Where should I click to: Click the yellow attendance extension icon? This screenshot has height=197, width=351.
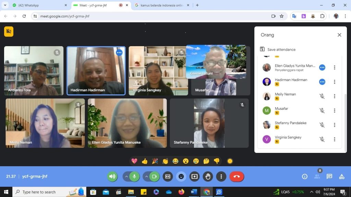click(9, 31)
